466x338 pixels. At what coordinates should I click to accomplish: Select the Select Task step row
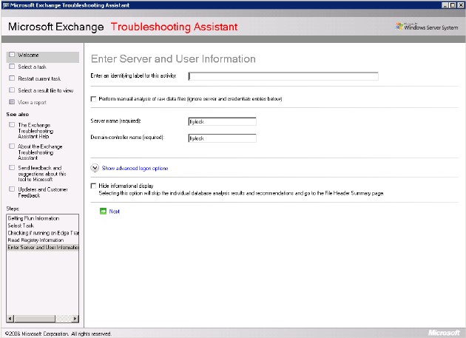(x=42, y=226)
